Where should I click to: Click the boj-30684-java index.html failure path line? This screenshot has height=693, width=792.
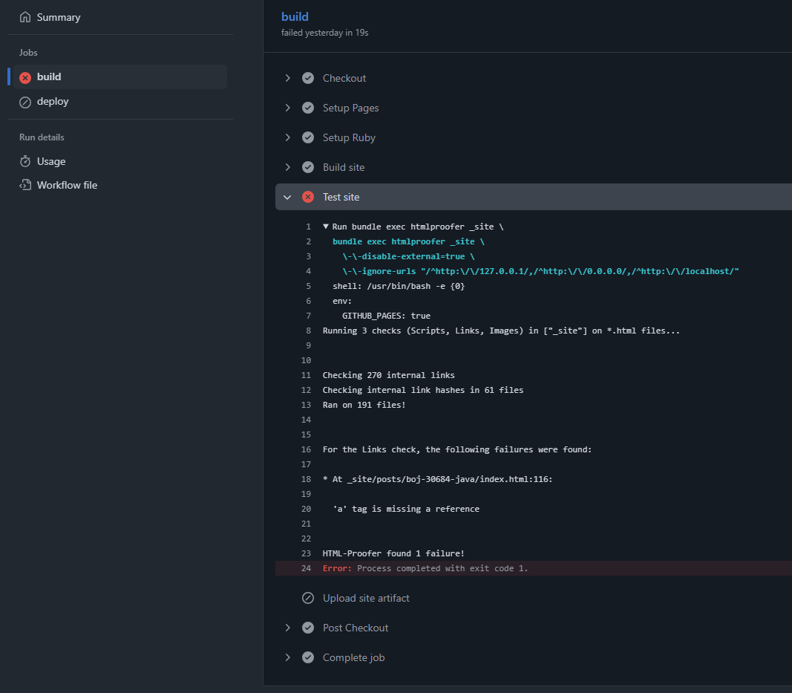[437, 479]
